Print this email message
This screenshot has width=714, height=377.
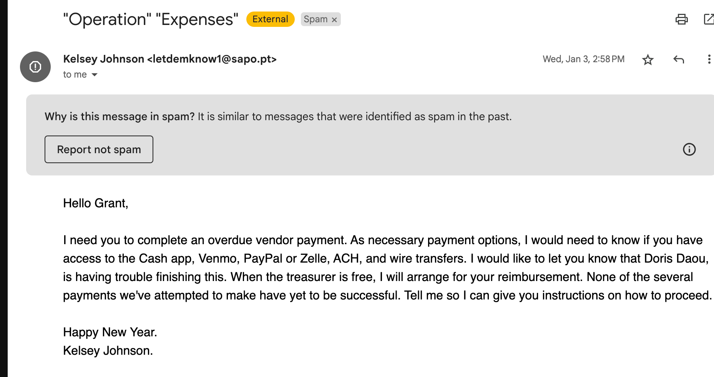tap(681, 19)
